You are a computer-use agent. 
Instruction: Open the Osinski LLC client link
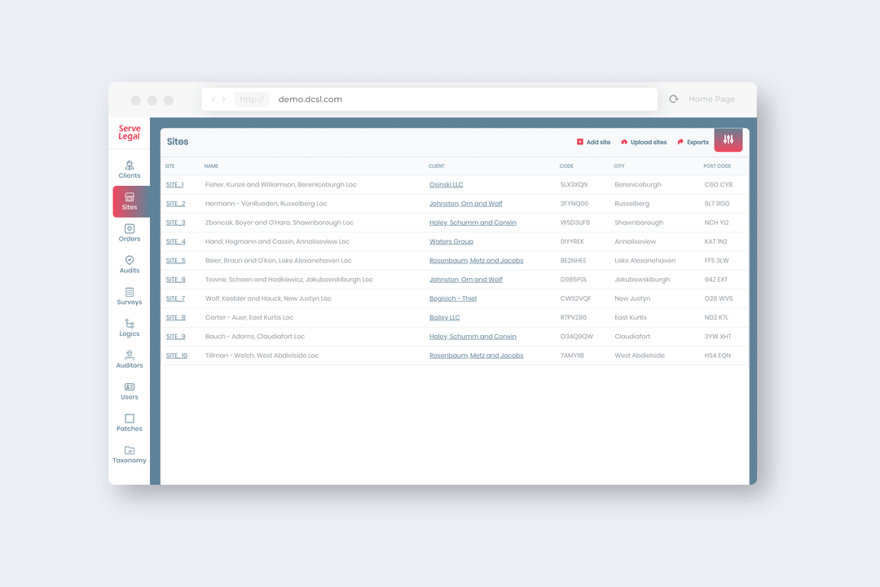[446, 185]
